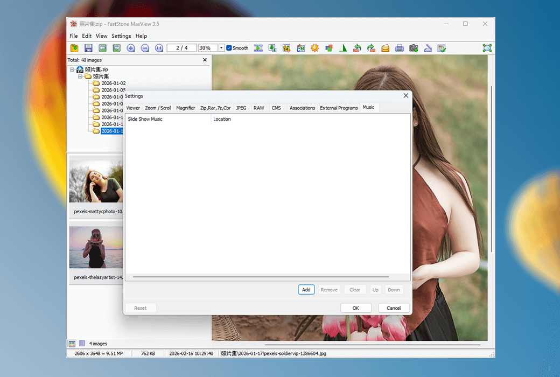Click the Save floppy disk icon
The height and width of the screenshot is (377, 560).
point(88,48)
